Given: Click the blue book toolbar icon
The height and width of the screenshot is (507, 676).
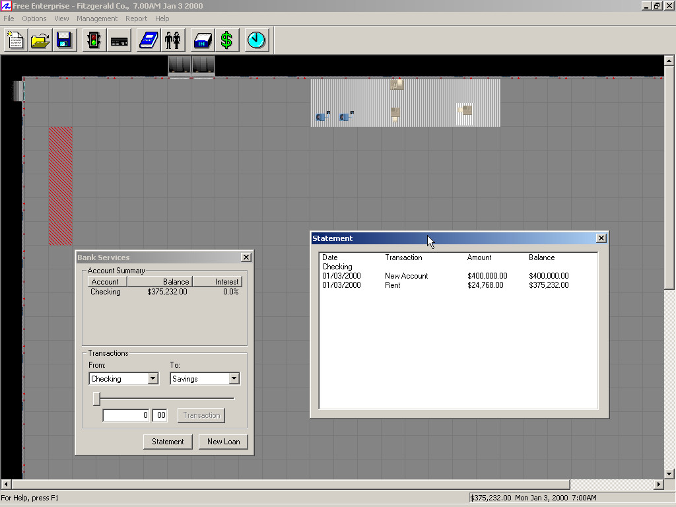Looking at the screenshot, I should [x=149, y=40].
